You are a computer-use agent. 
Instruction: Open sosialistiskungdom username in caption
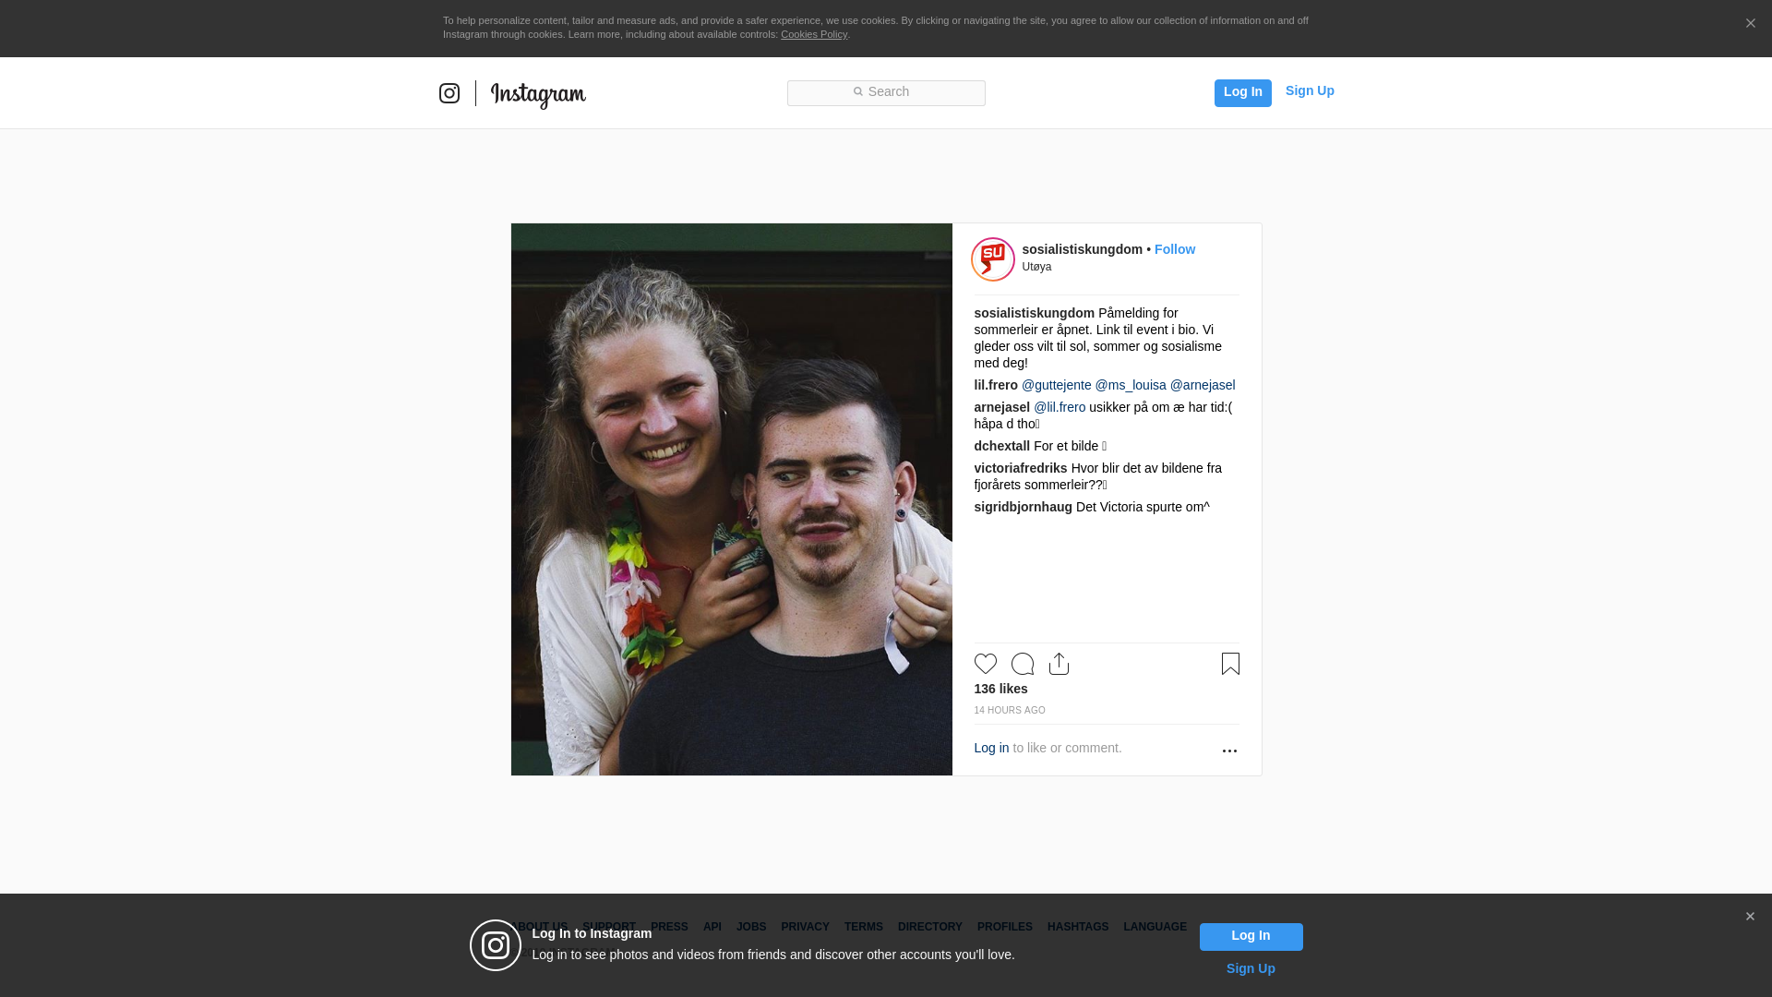click(x=1034, y=313)
